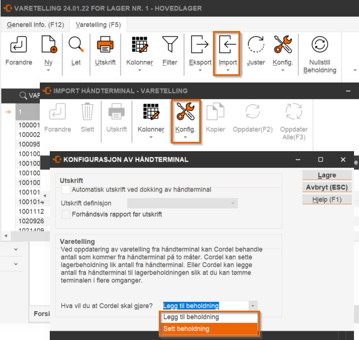Close the Konfigurasjon av Håndterminal window
The width and height of the screenshot is (359, 340).
click(x=343, y=159)
